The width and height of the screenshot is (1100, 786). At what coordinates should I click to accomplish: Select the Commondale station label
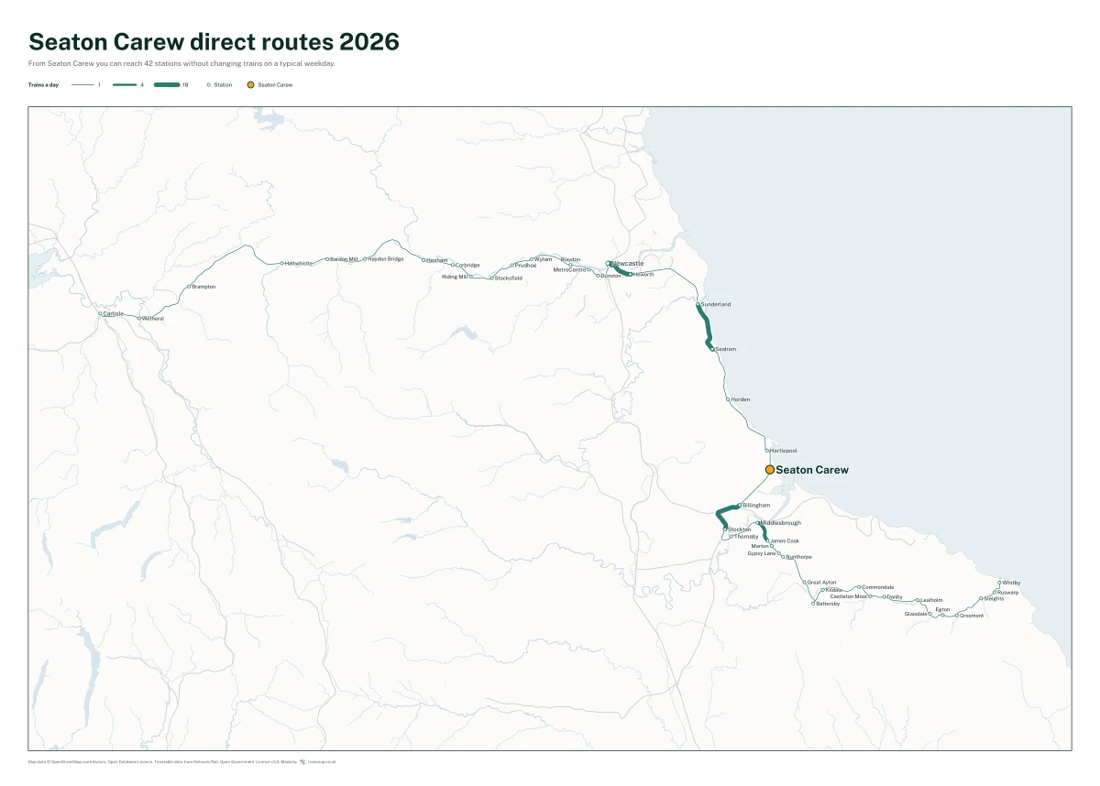pyautogui.click(x=878, y=587)
